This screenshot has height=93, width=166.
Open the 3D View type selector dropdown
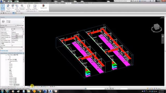coord(24,21)
